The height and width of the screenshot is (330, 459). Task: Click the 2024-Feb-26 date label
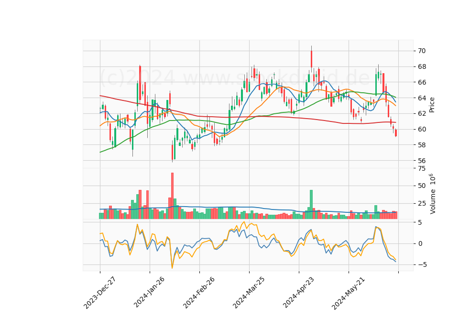[x=199, y=293]
